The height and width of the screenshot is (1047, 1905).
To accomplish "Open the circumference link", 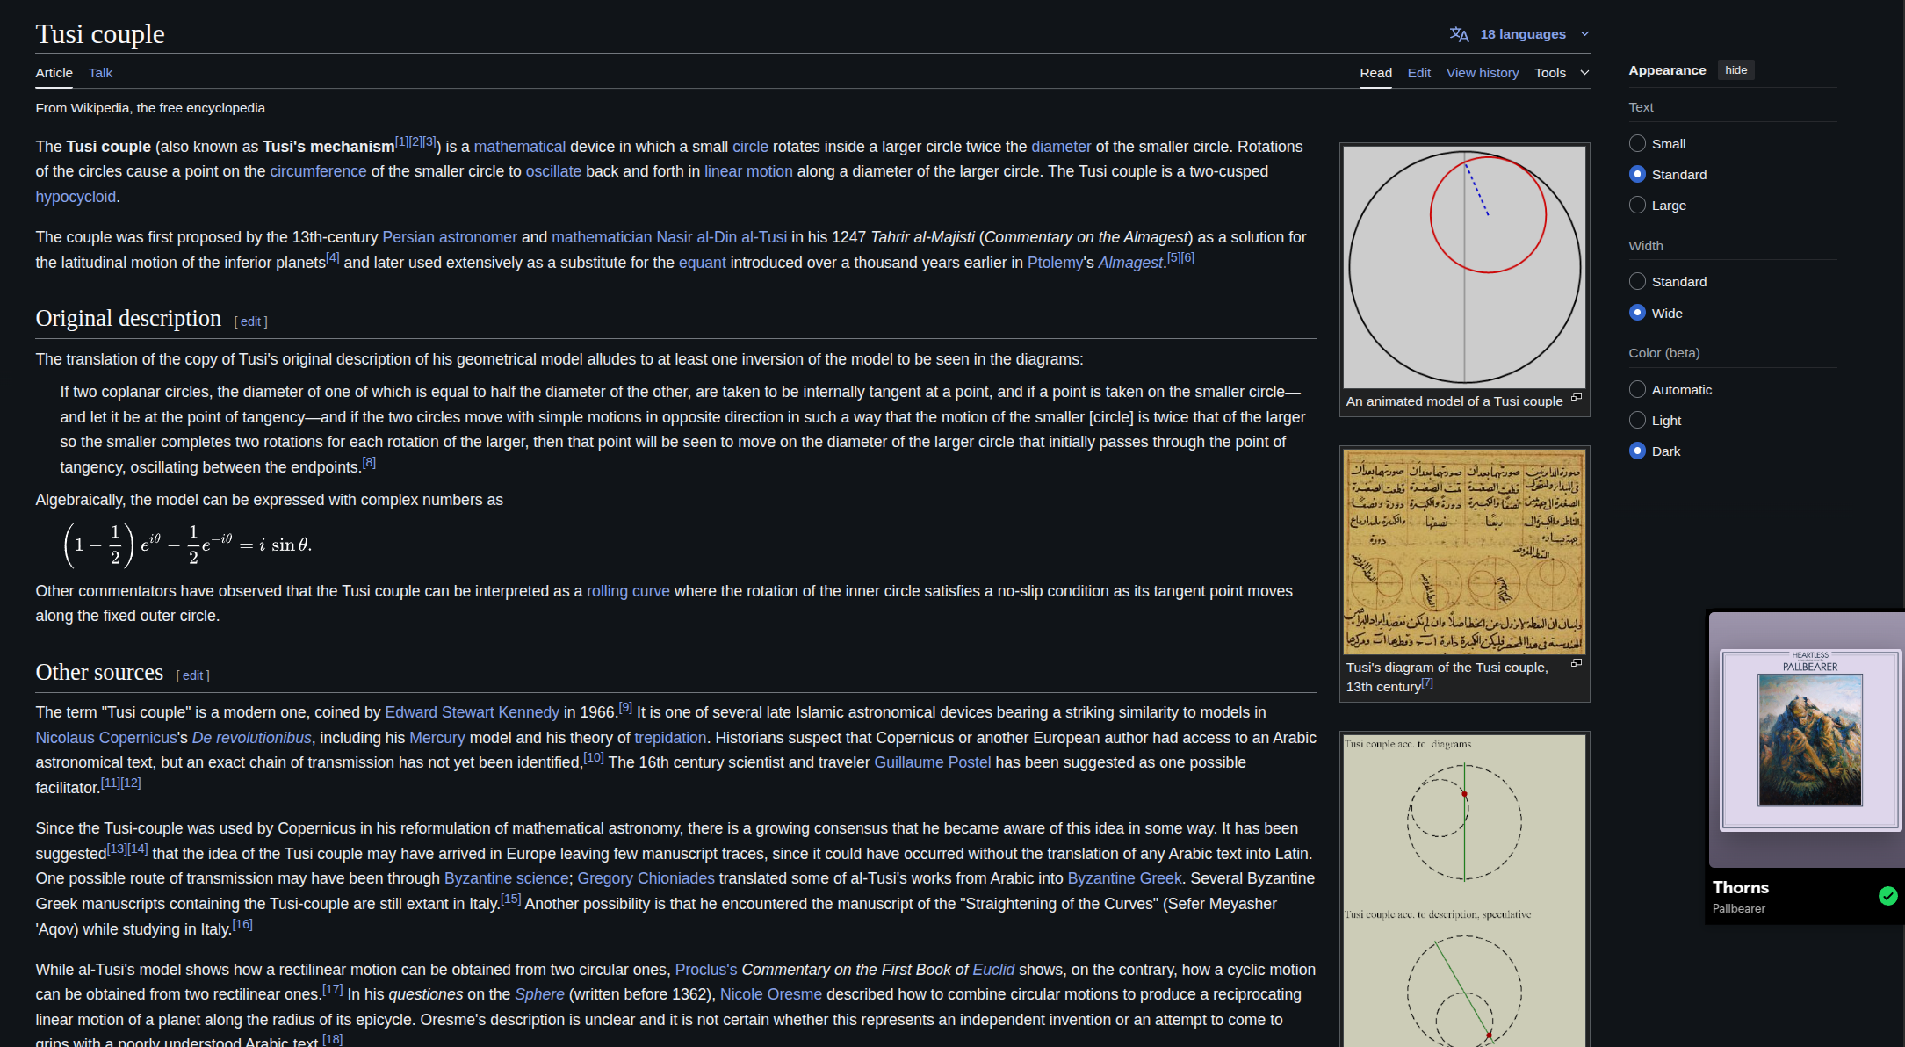I will pos(318,171).
